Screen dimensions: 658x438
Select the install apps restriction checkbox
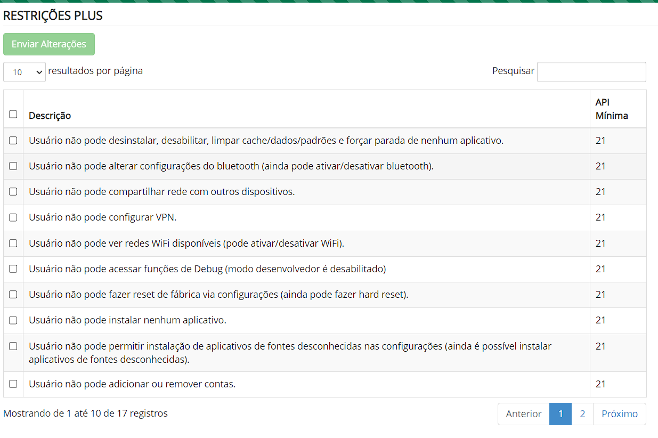pyautogui.click(x=13, y=320)
